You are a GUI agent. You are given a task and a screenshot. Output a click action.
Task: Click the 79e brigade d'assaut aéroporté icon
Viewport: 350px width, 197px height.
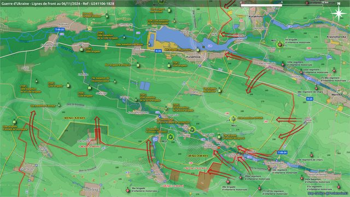219,137
